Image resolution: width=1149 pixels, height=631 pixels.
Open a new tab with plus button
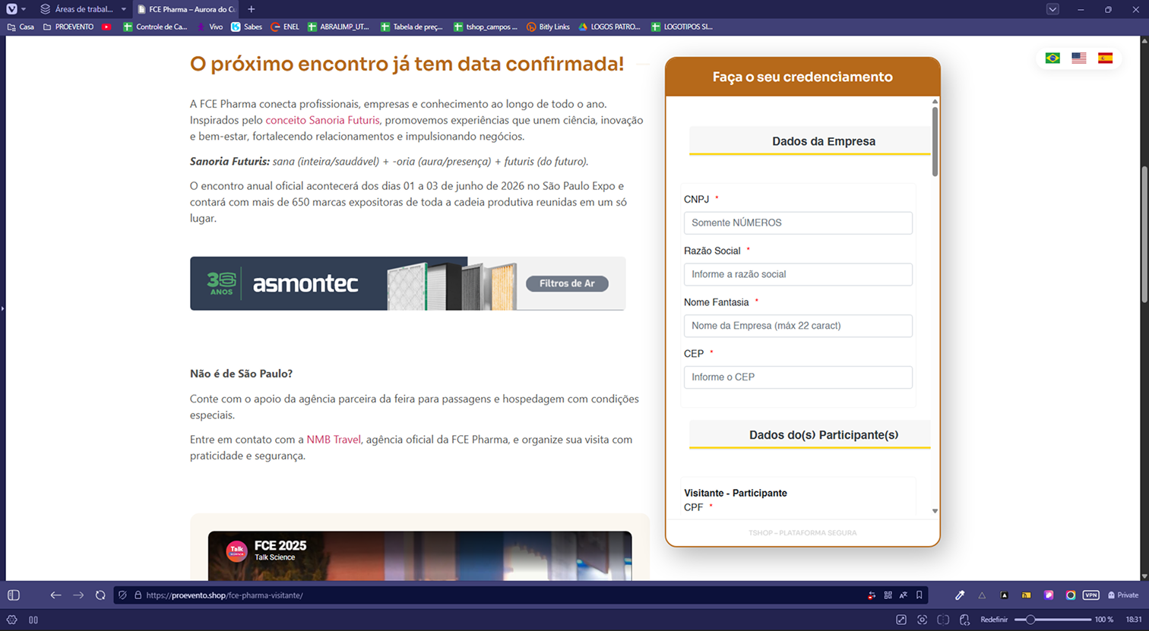click(252, 9)
